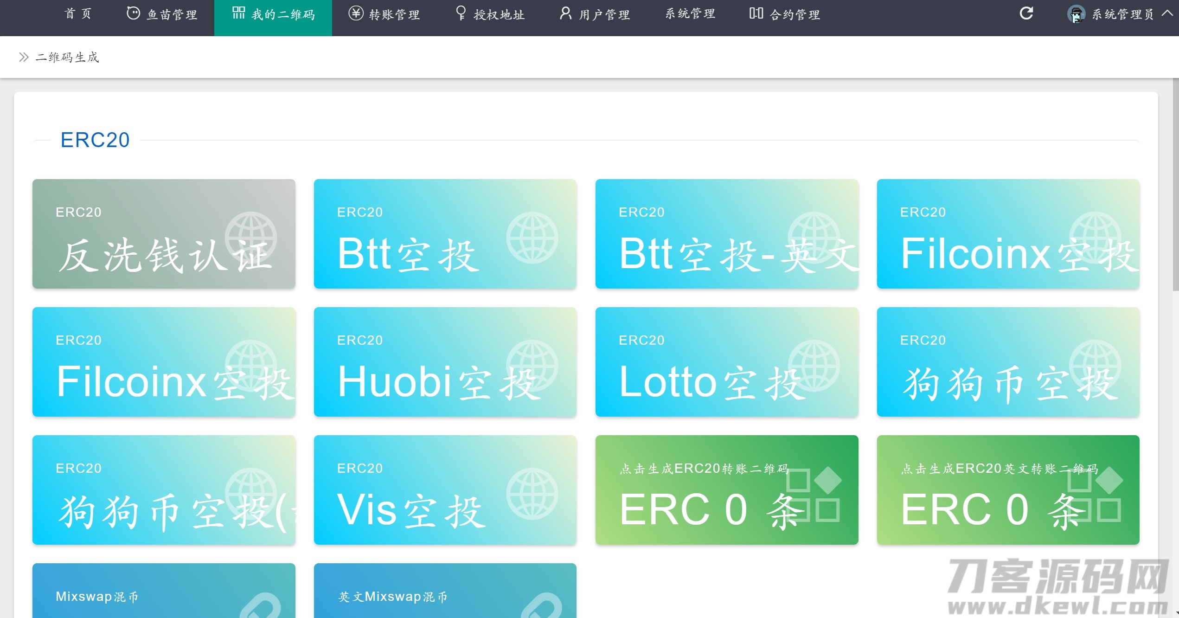The height and width of the screenshot is (618, 1179).
Task: Select the 鱼苗管理 fish icon in the navbar
Action: [133, 13]
